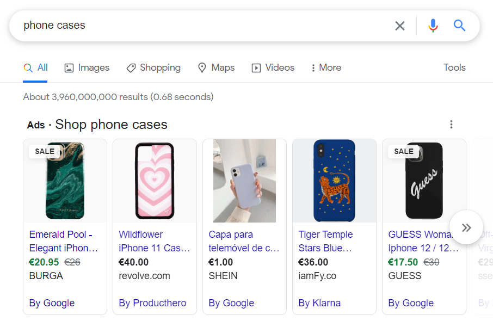Show next products with carousel arrow
Image resolution: width=493 pixels, height=327 pixels.
click(x=466, y=227)
